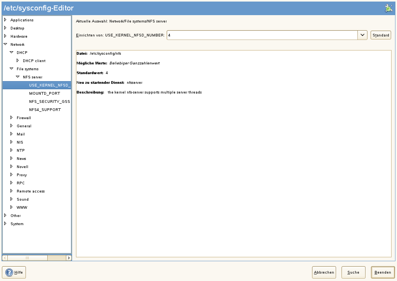Expand the General tree node

pyautogui.click(x=11, y=126)
